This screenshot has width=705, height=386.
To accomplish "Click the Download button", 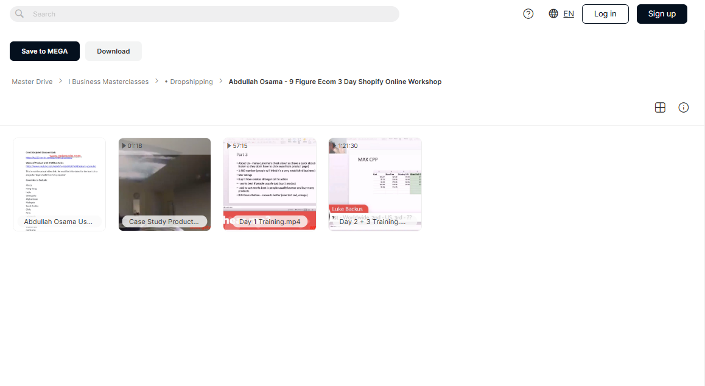I will [113, 51].
